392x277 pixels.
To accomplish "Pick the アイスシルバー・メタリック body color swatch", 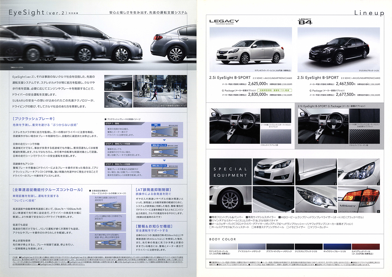I will [x=252, y=247].
